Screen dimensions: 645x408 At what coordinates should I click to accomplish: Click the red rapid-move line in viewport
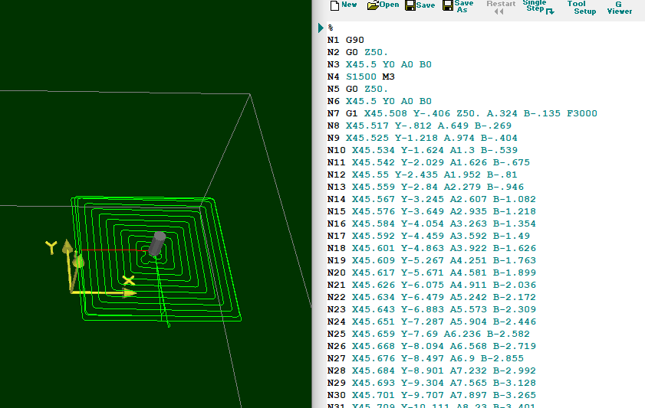coord(107,250)
